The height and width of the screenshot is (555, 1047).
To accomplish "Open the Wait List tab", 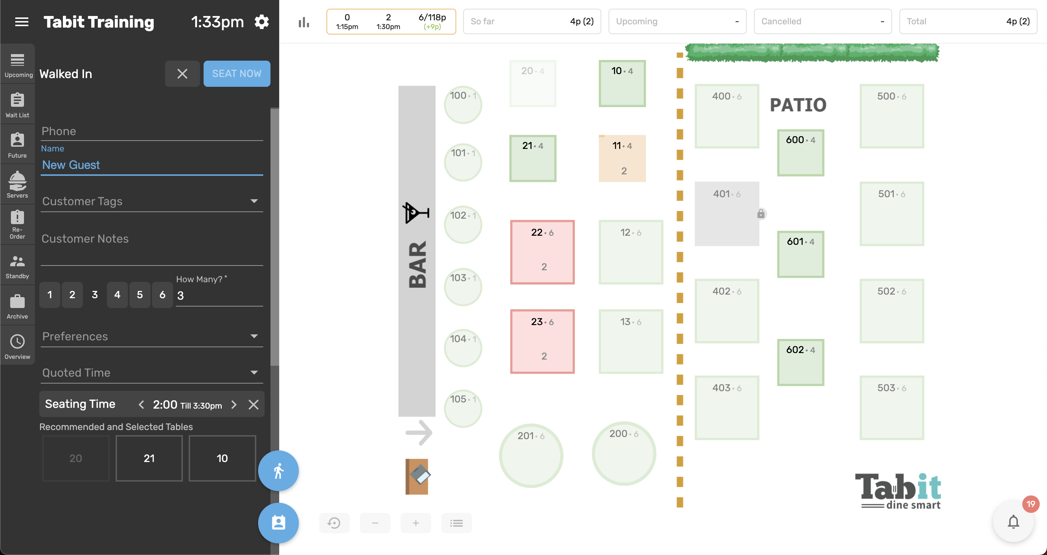I will coord(17,104).
